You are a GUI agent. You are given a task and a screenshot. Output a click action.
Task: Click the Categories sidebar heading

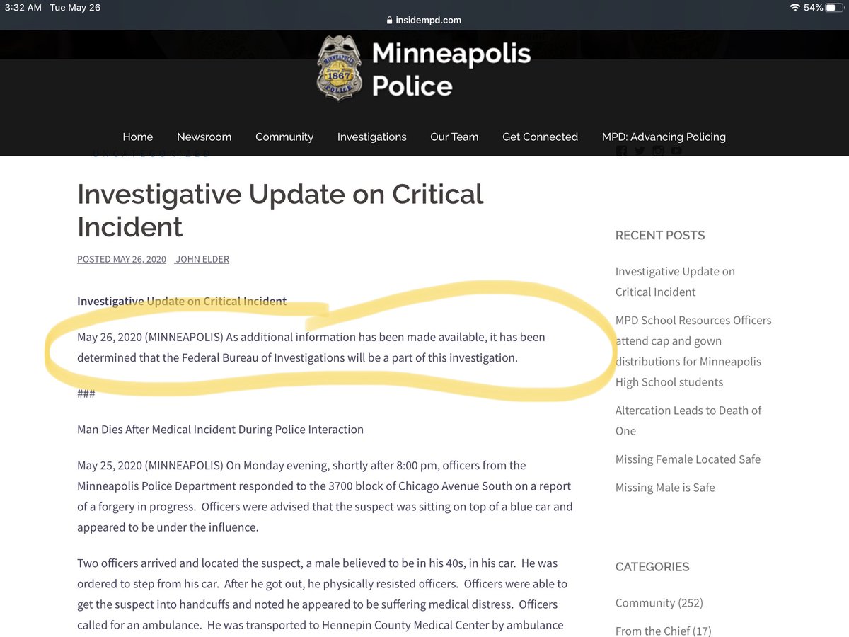point(652,567)
